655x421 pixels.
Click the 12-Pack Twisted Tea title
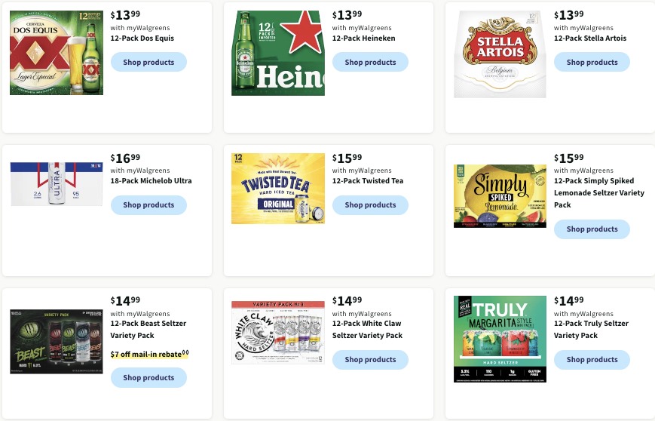click(x=368, y=180)
